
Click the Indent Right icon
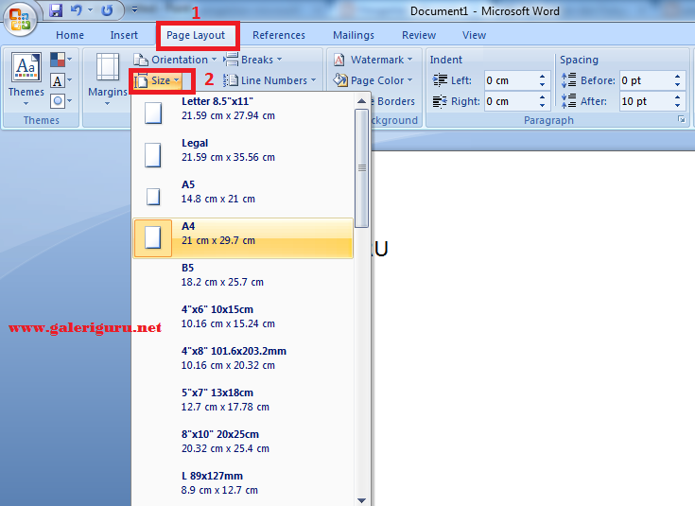(440, 101)
